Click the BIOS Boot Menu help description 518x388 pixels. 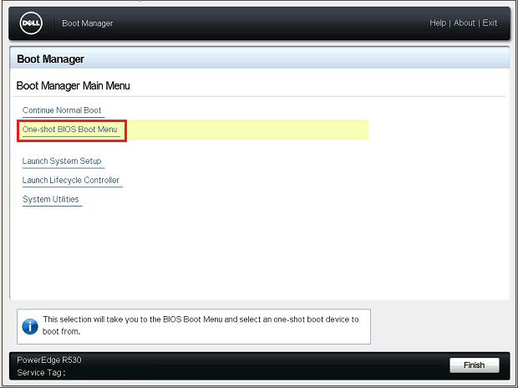[x=201, y=325]
